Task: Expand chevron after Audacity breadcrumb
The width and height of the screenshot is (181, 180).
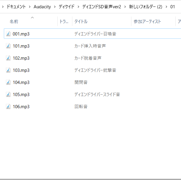Action: (55, 7)
